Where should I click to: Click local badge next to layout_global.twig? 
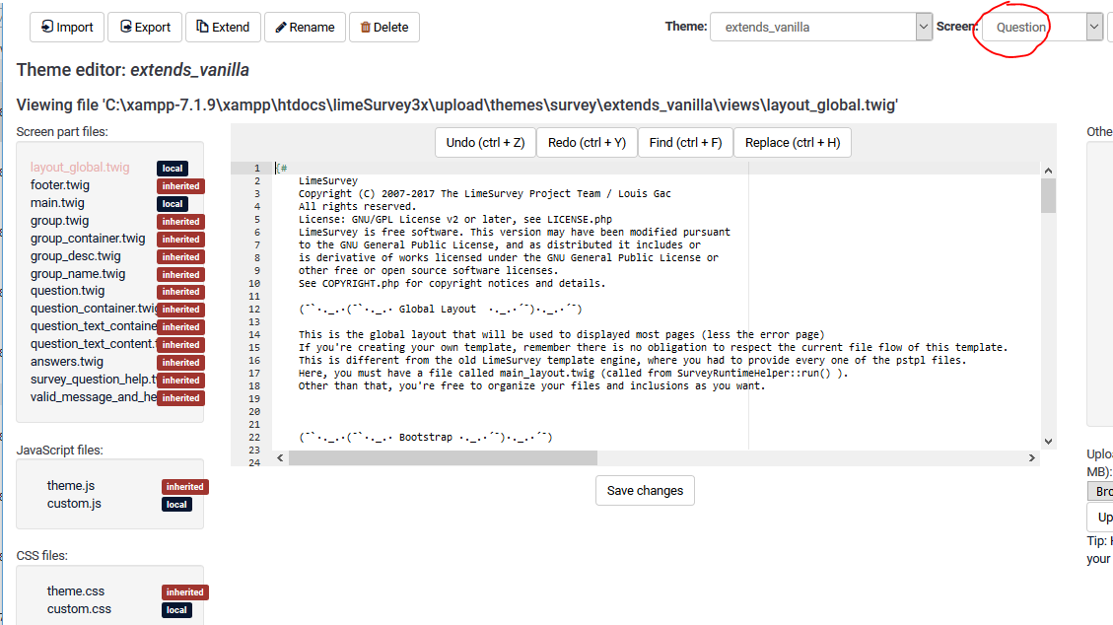pyautogui.click(x=173, y=169)
